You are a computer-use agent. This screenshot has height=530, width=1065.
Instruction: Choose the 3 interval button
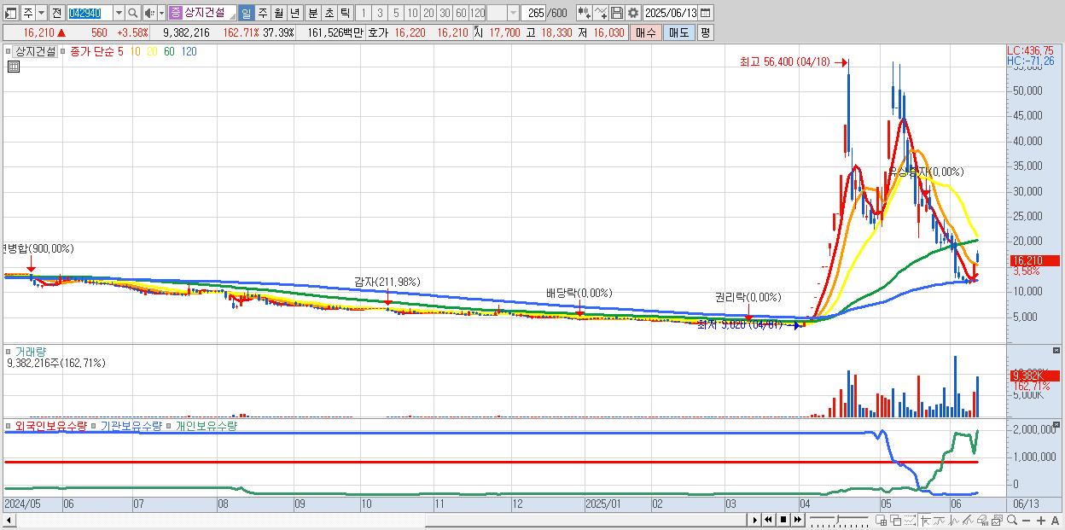(380, 13)
